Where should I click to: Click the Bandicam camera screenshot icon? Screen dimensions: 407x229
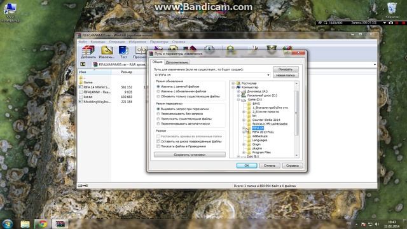click(391, 23)
